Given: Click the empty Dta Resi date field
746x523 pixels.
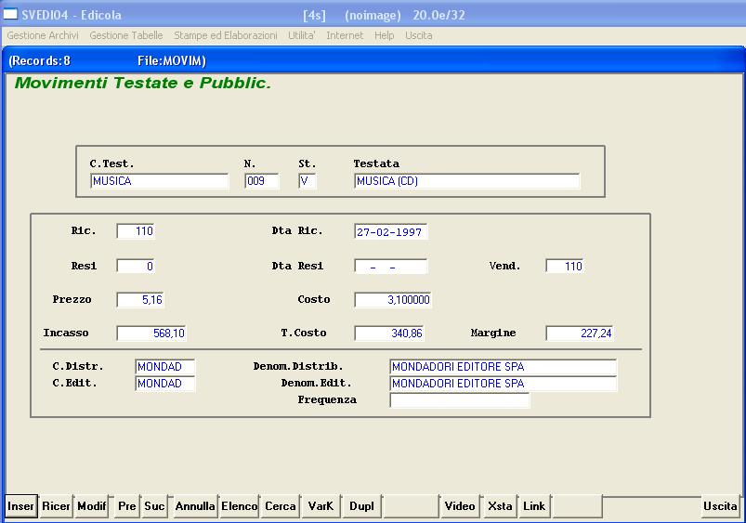Looking at the screenshot, I should 390,266.
